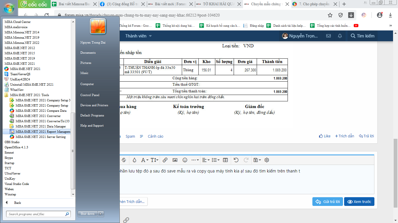Click the Shut down button
The width and height of the screenshot is (398, 223).
(87, 214)
